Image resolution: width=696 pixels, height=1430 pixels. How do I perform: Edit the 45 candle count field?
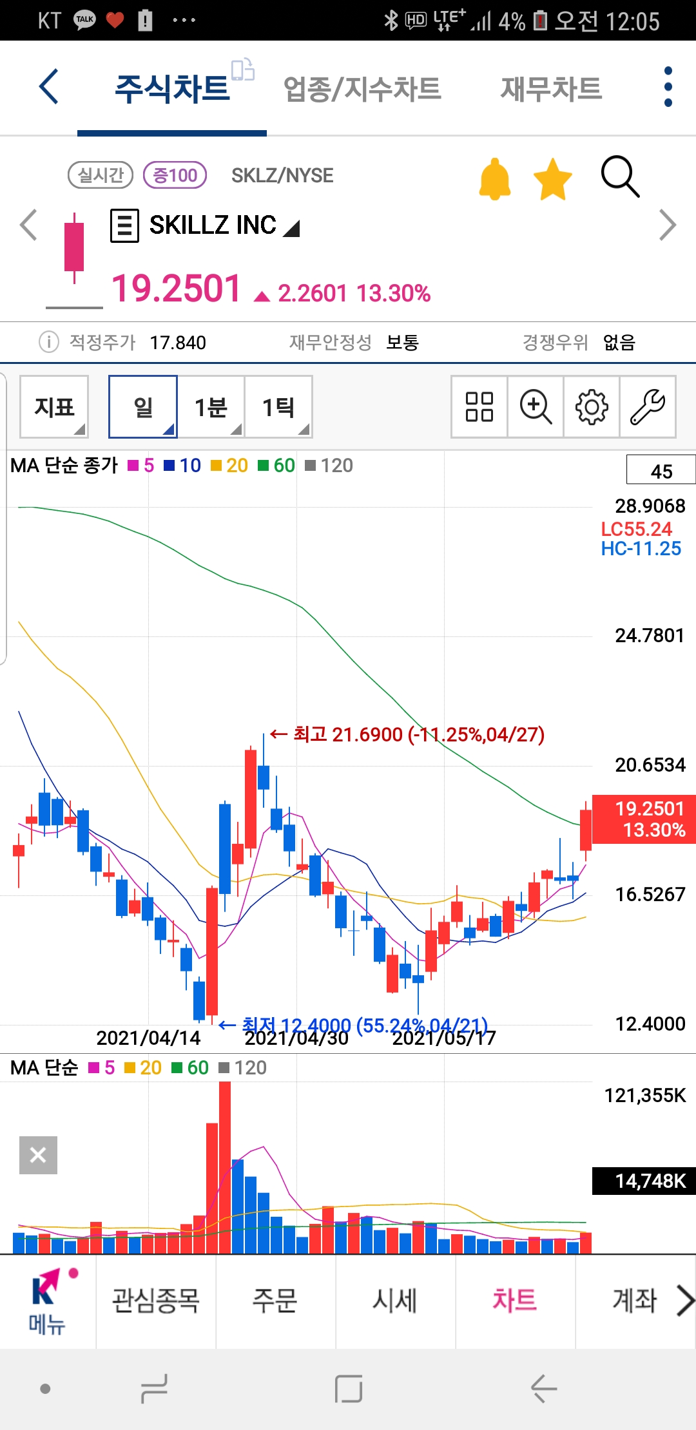[x=661, y=470]
